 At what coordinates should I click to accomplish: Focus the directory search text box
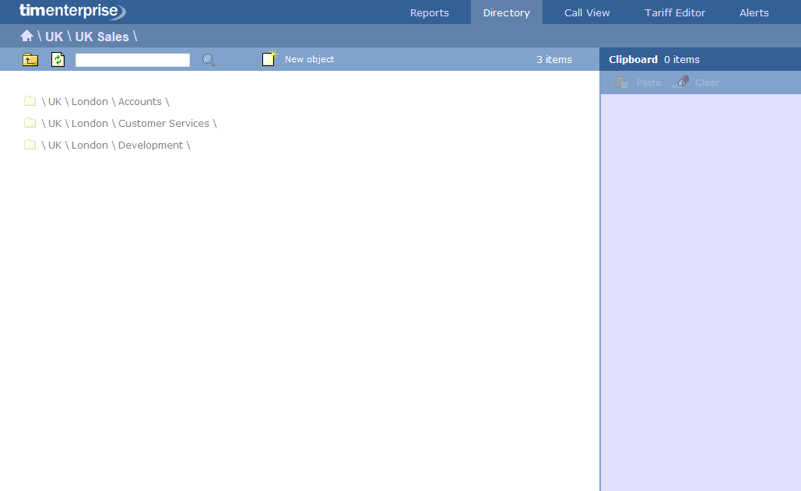coord(132,60)
